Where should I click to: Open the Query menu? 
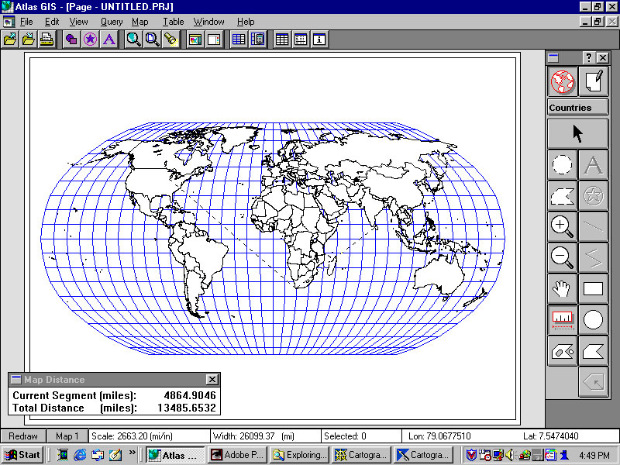112,22
